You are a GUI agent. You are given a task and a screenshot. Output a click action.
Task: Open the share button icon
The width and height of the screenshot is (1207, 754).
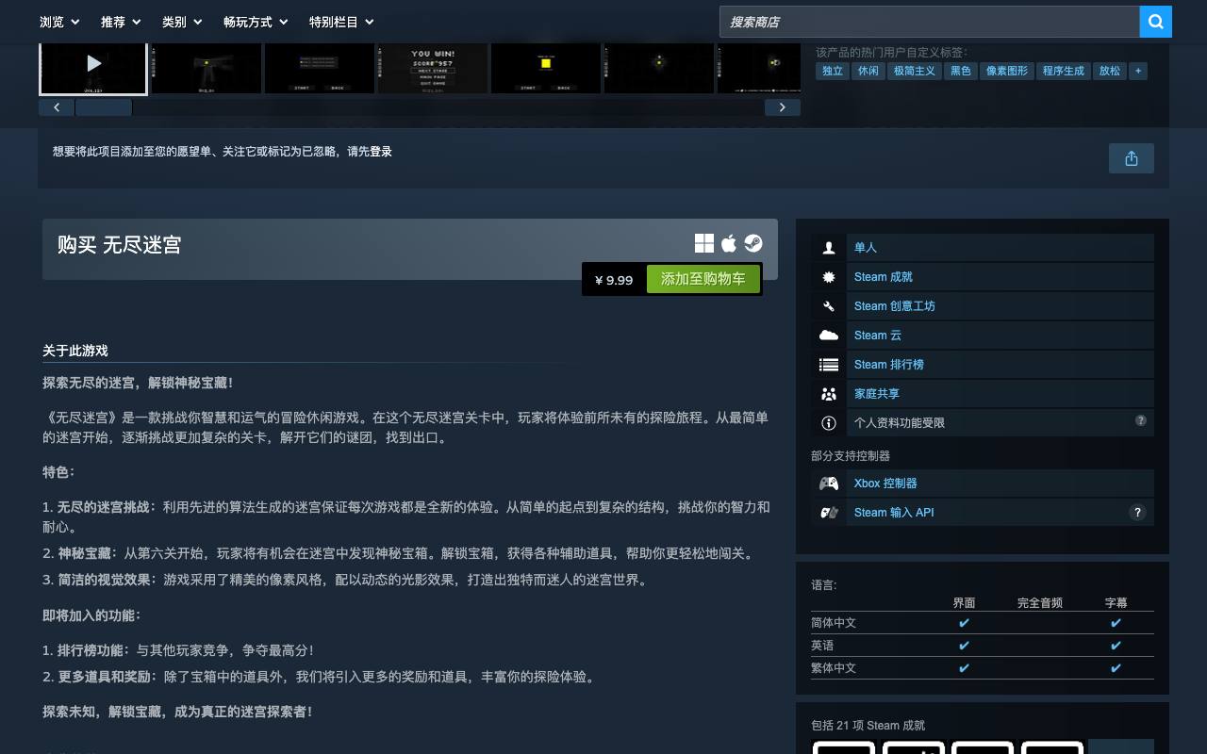[x=1132, y=158]
